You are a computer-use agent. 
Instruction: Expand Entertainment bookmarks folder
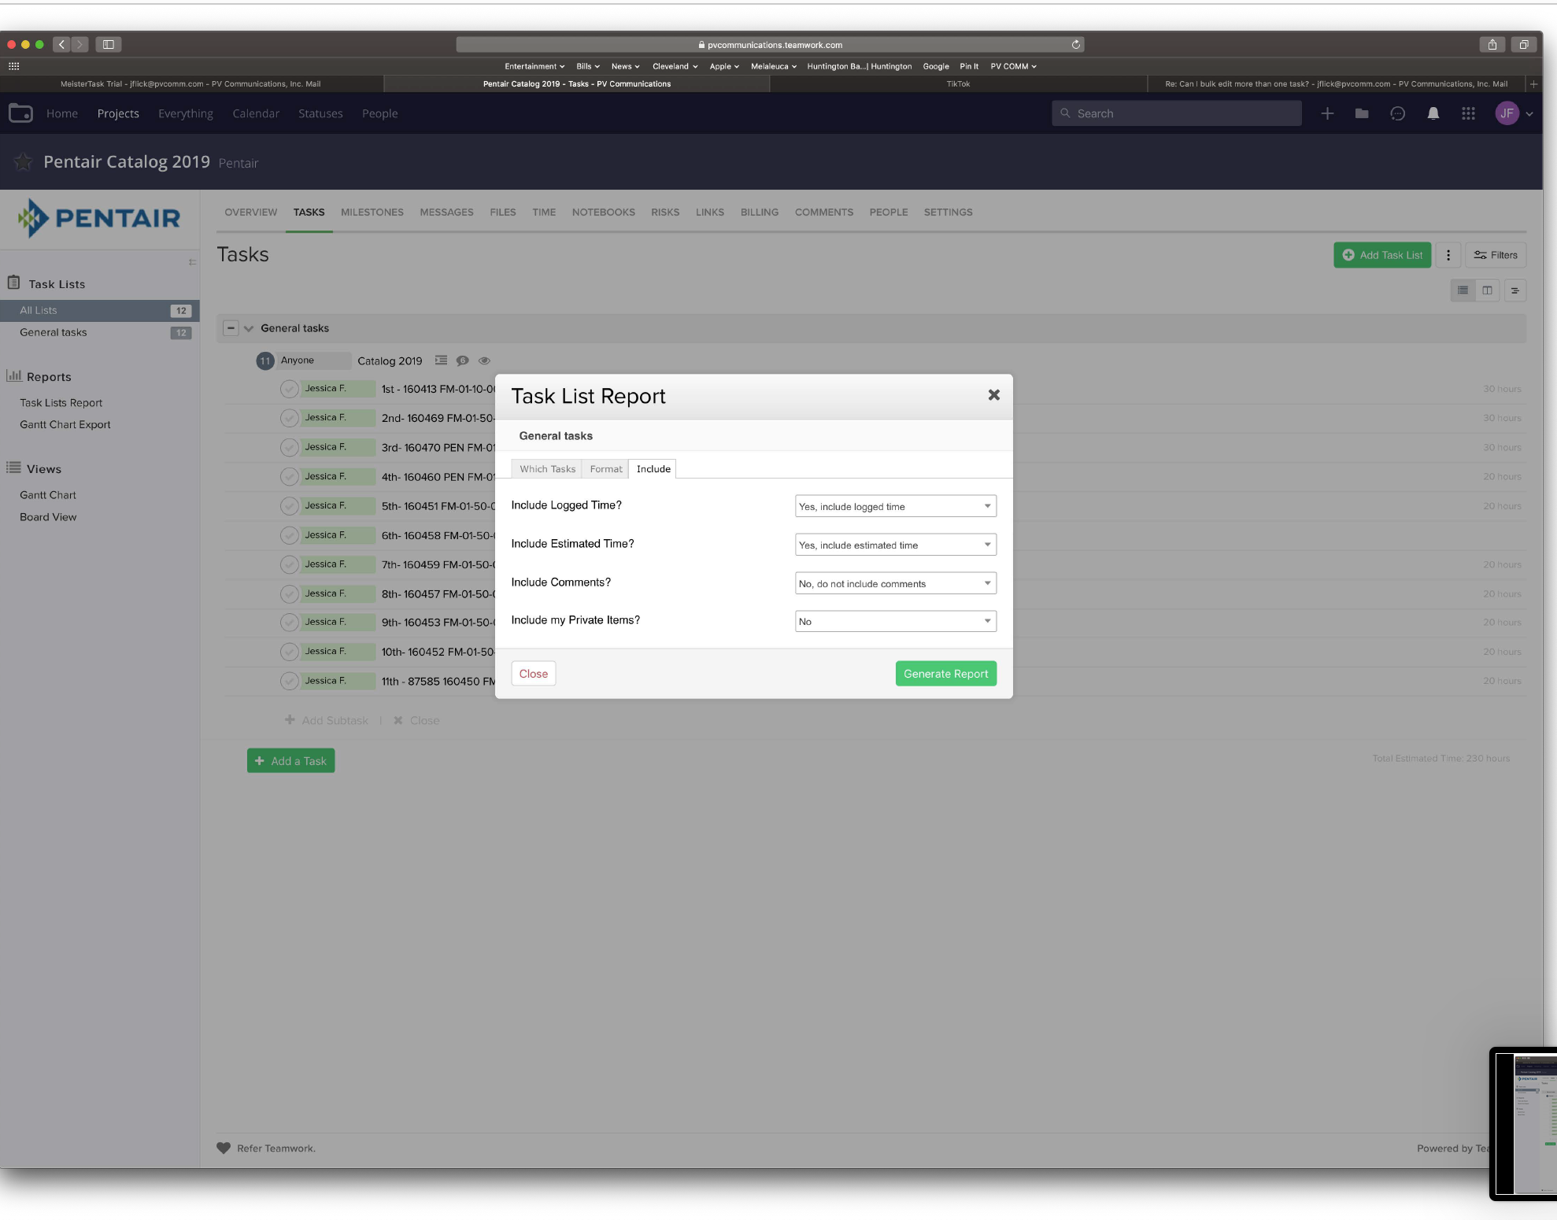click(x=534, y=66)
